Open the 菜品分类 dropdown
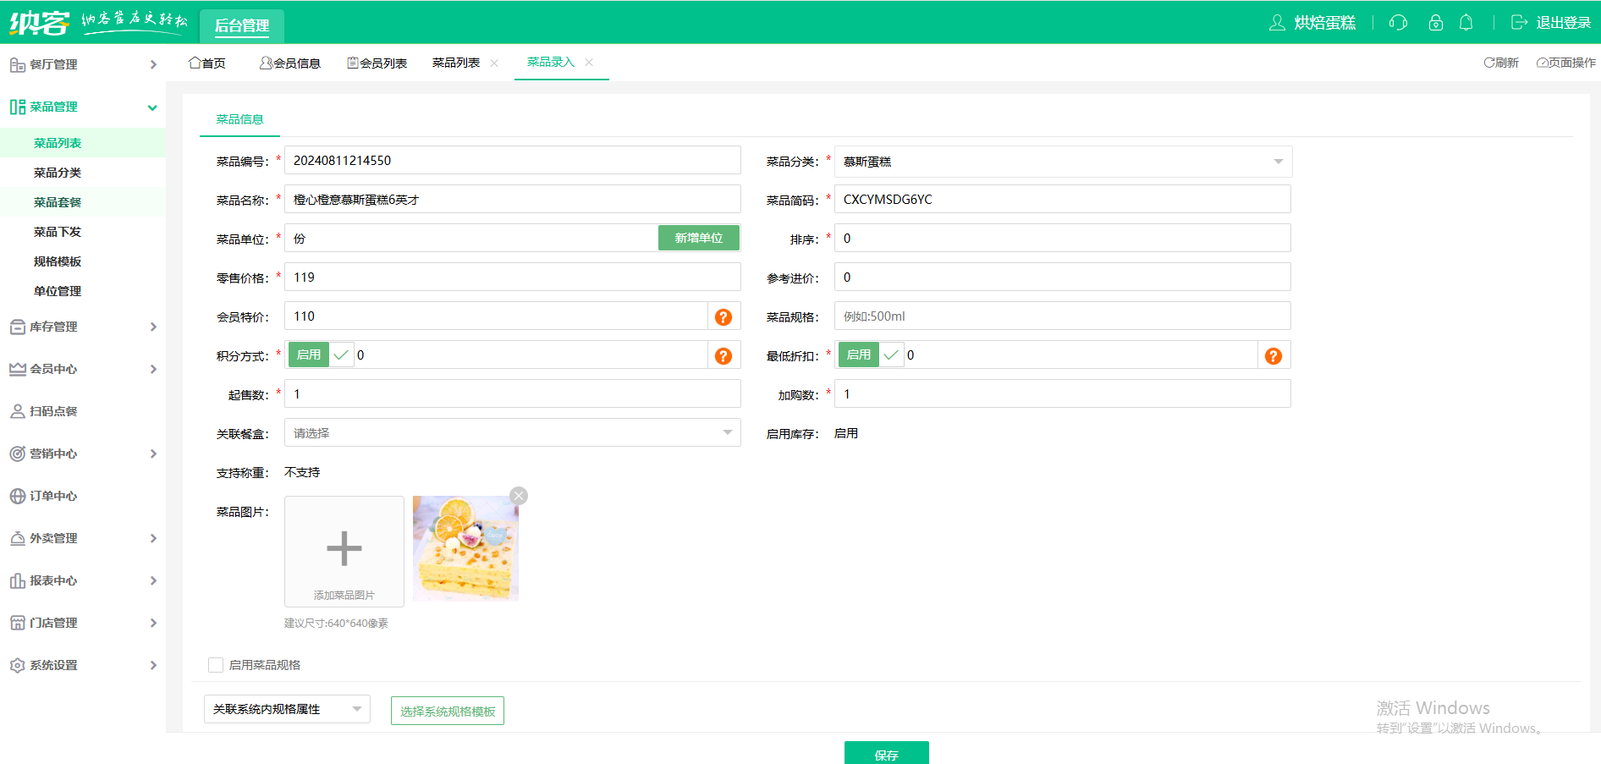 click(1063, 162)
